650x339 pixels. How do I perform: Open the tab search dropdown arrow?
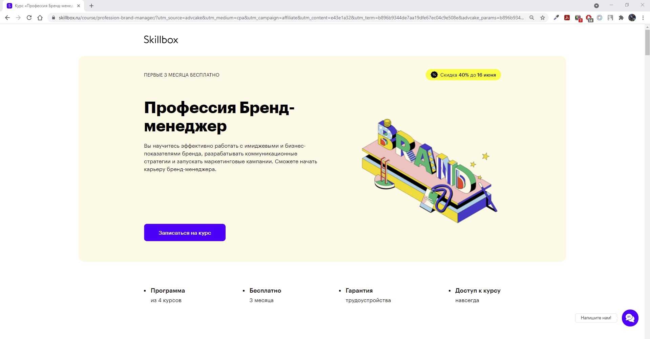pos(596,6)
